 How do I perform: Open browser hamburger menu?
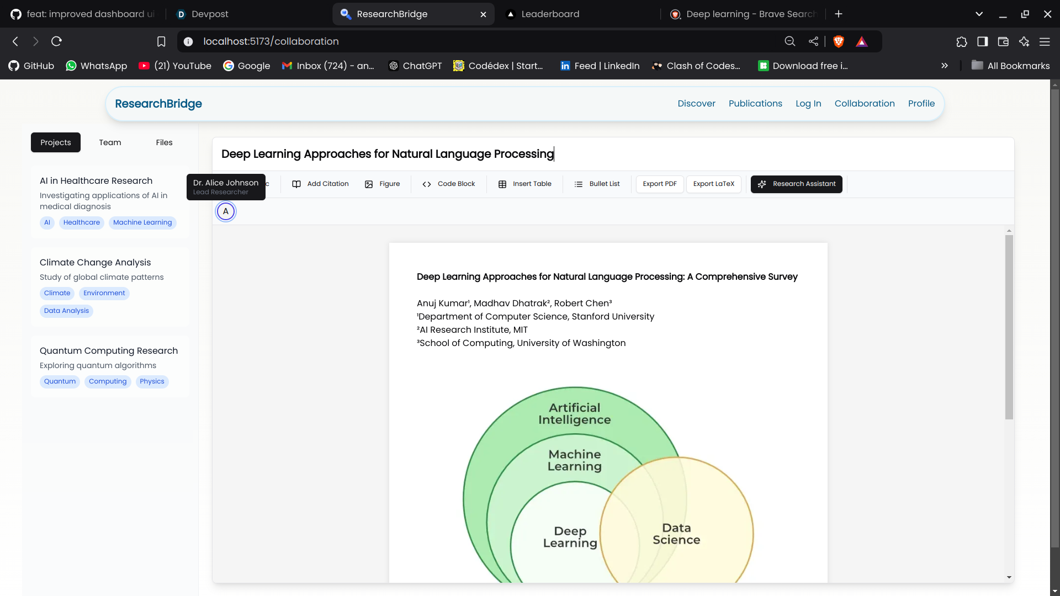(1045, 41)
